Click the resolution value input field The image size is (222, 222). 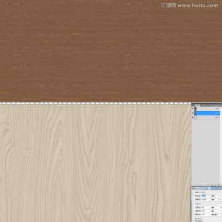(x=206, y=215)
